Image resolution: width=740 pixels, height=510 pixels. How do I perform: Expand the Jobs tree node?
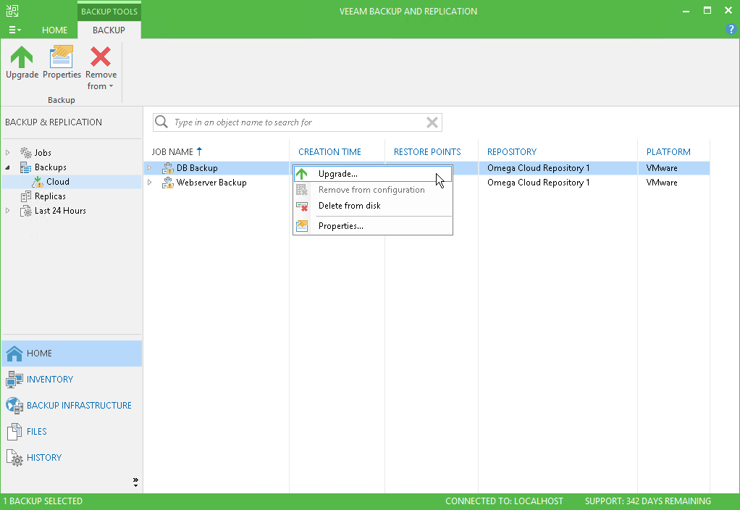click(7, 153)
